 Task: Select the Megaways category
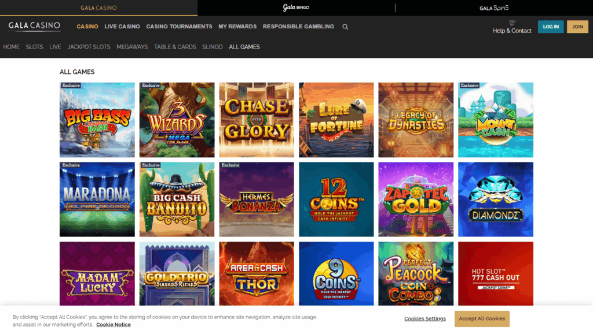(x=132, y=47)
